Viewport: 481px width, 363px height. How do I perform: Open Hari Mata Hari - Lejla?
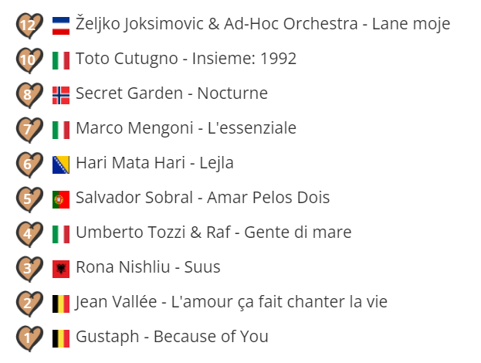coord(154,163)
